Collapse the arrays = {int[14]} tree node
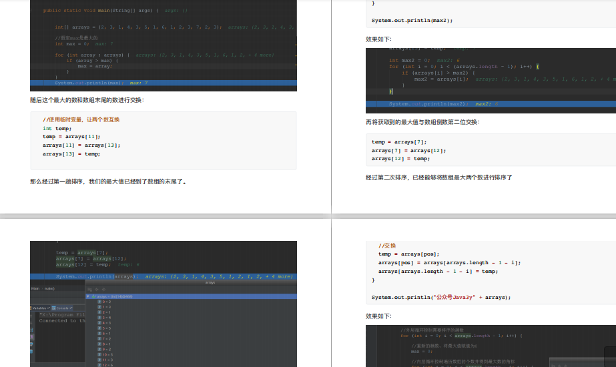 click(88, 296)
